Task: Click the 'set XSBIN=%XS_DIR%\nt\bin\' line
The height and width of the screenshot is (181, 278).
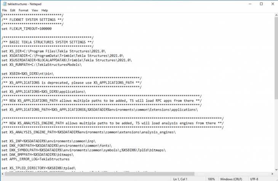Action: pyautogui.click(x=28, y=74)
